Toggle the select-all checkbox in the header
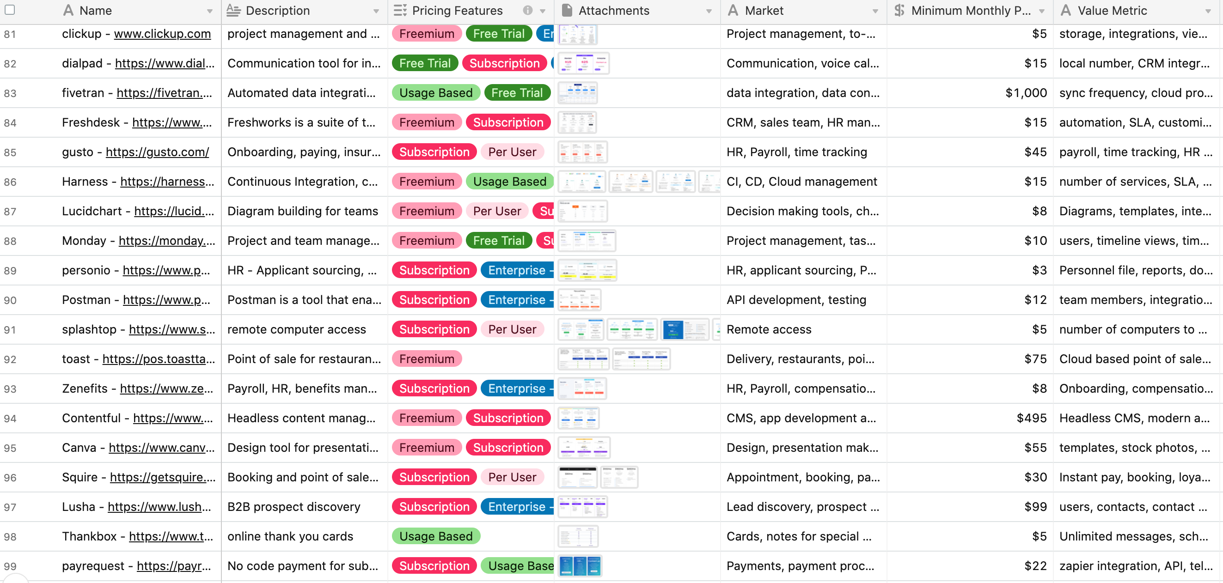The image size is (1223, 583). 10,10
